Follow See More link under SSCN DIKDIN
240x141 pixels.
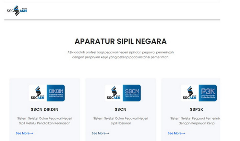pyautogui.click(x=24, y=133)
